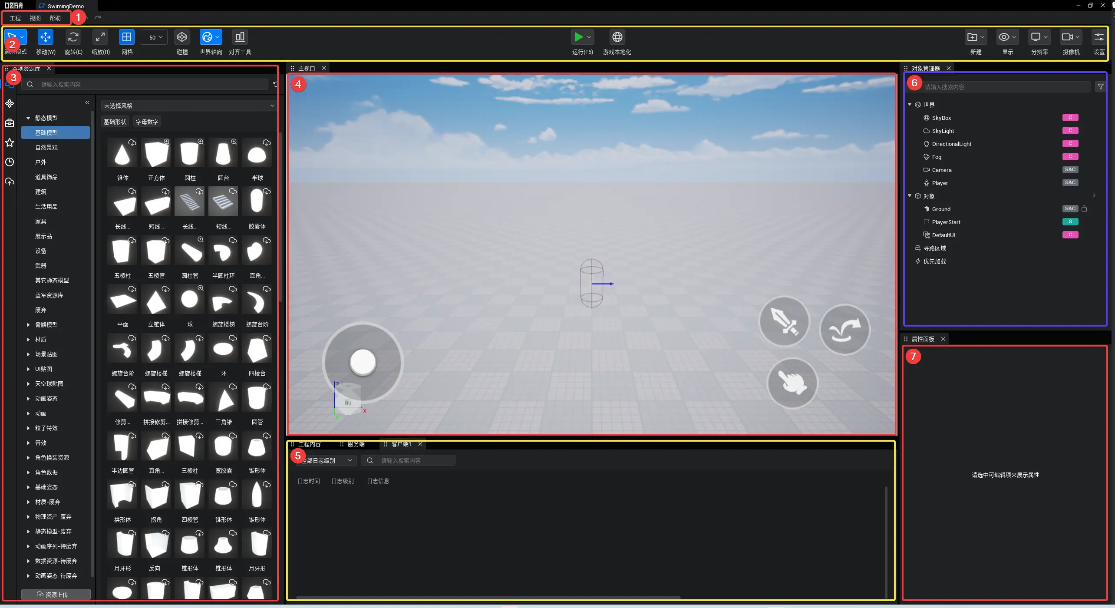This screenshot has width=1115, height=608.
Task: Toggle world axis (世界轴向) mode
Action: pyautogui.click(x=208, y=38)
